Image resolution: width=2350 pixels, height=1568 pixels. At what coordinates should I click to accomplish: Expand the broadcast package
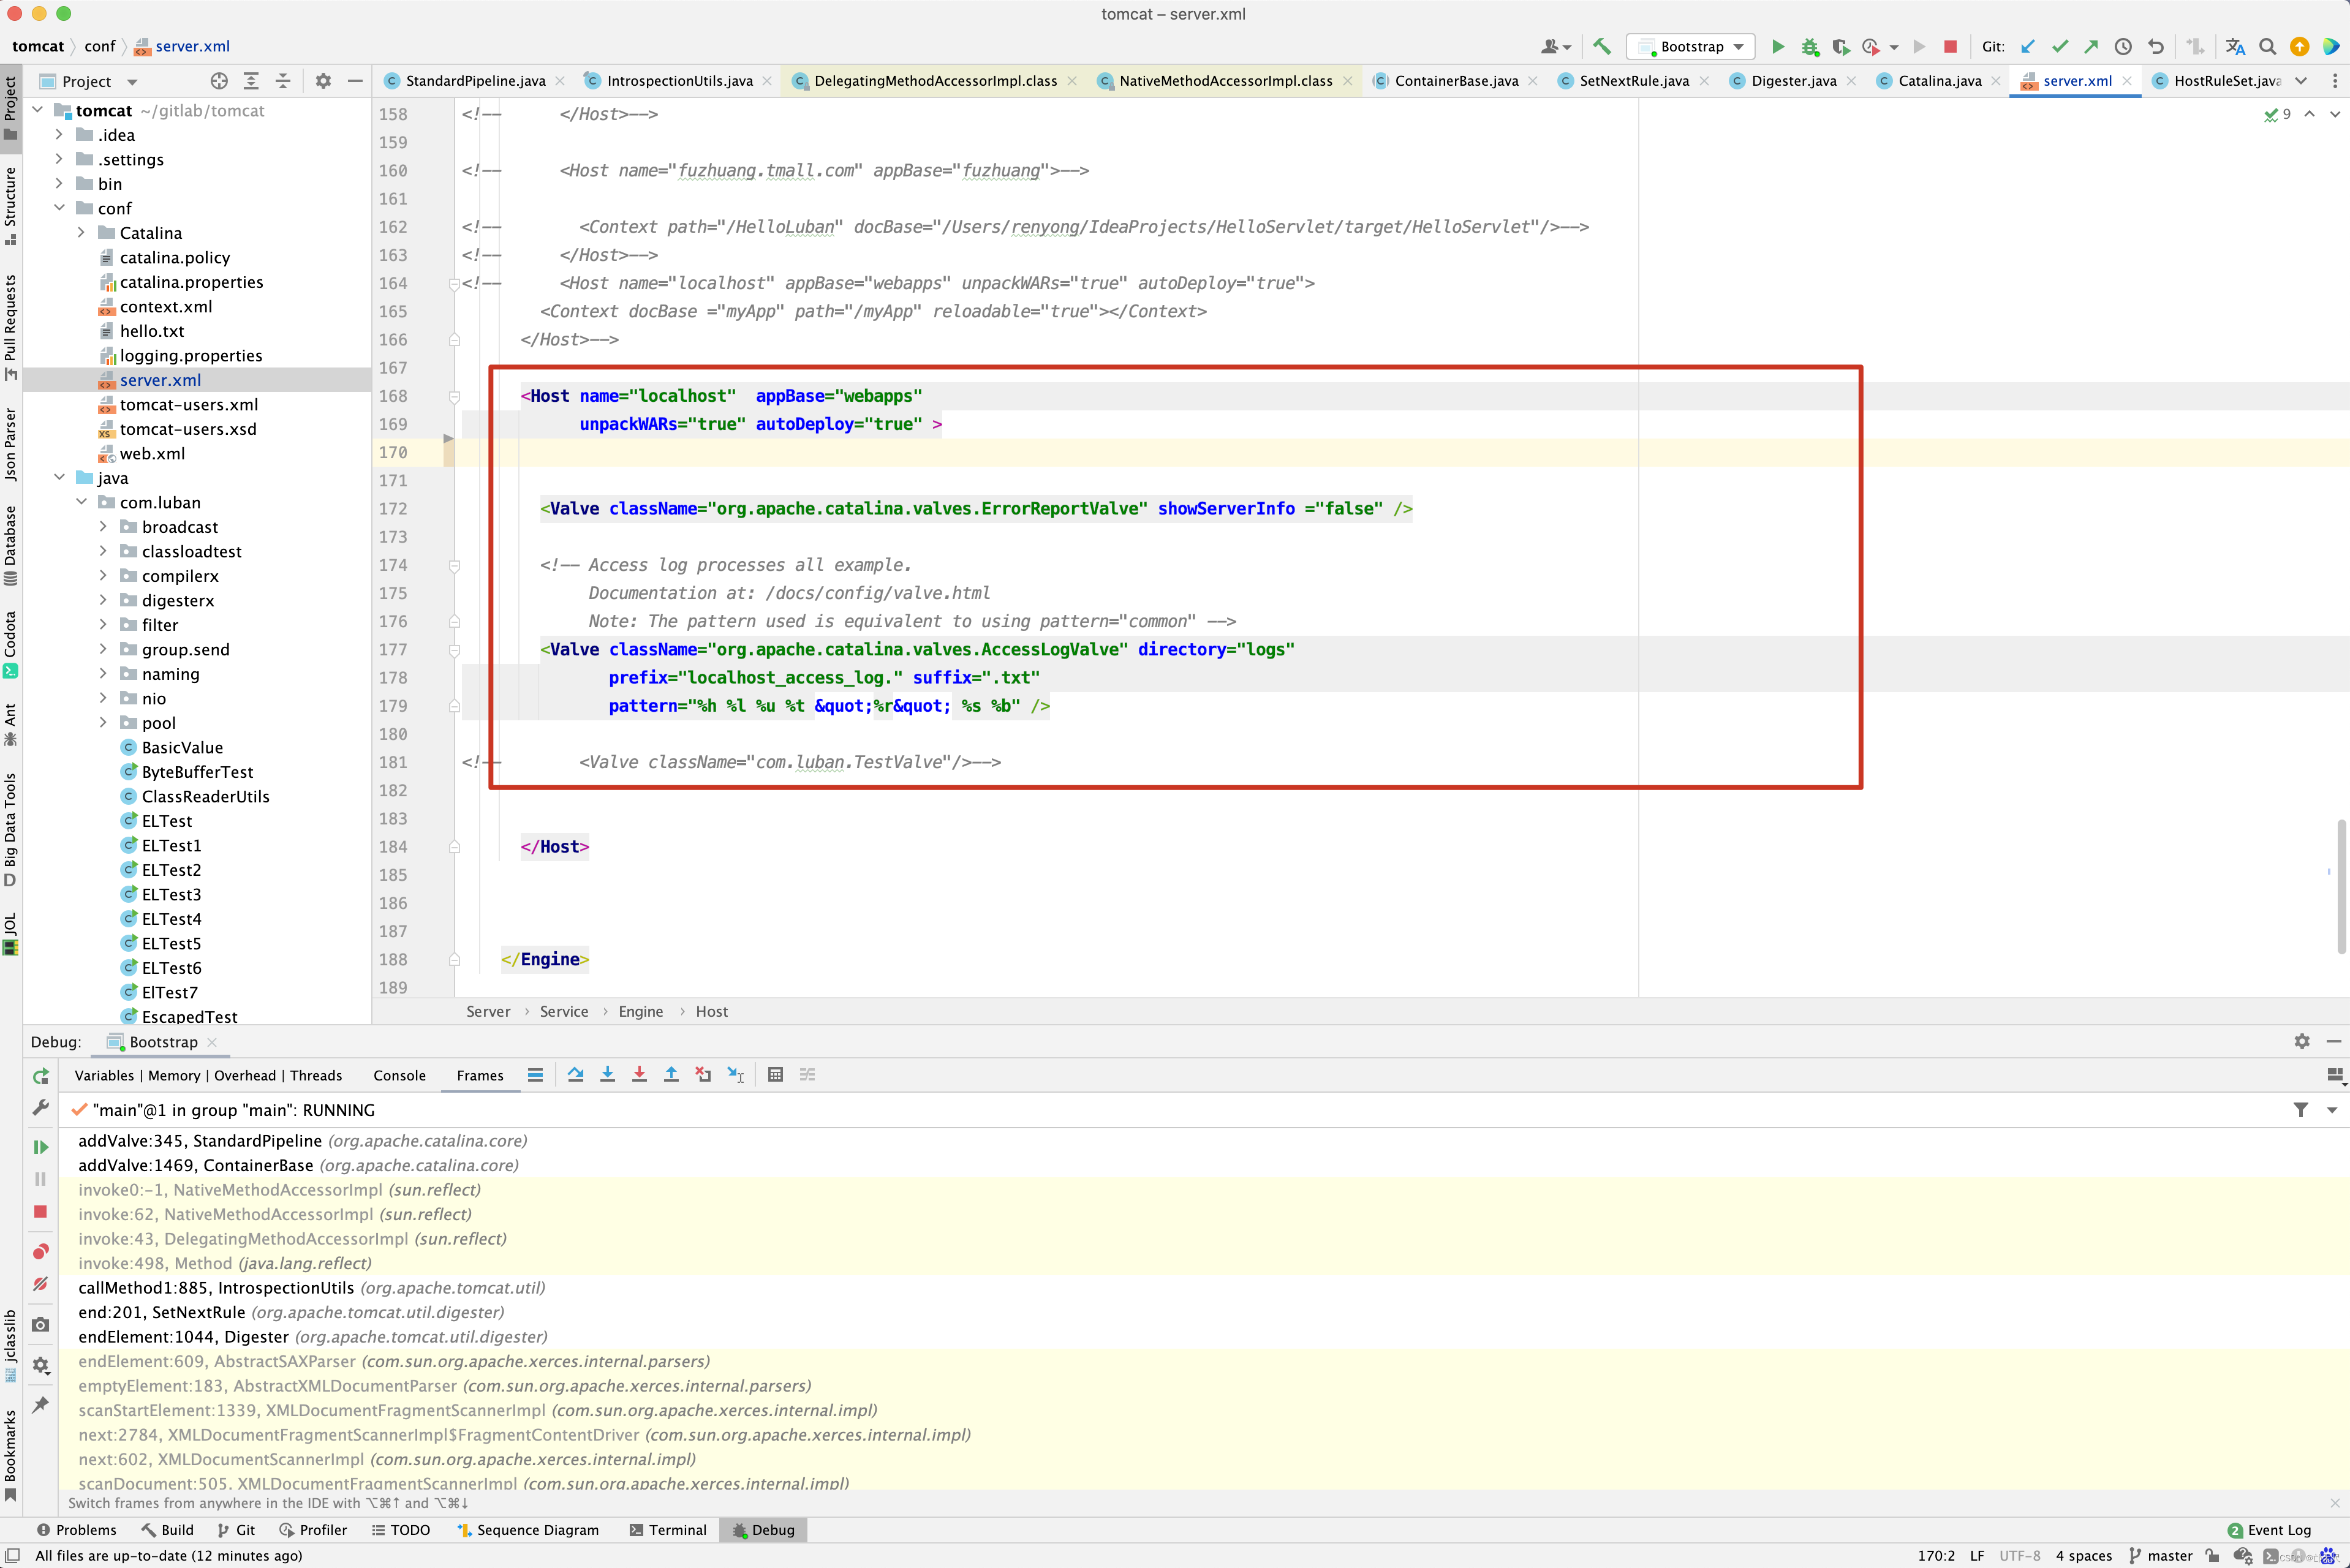(103, 526)
